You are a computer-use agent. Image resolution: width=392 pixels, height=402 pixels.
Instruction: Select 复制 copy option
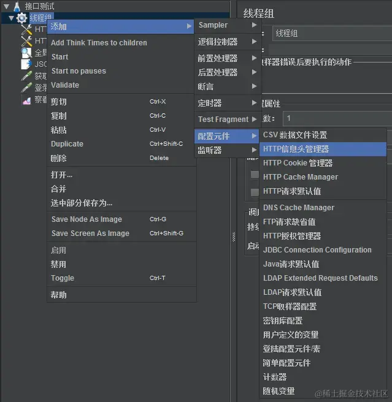pyautogui.click(x=121, y=116)
